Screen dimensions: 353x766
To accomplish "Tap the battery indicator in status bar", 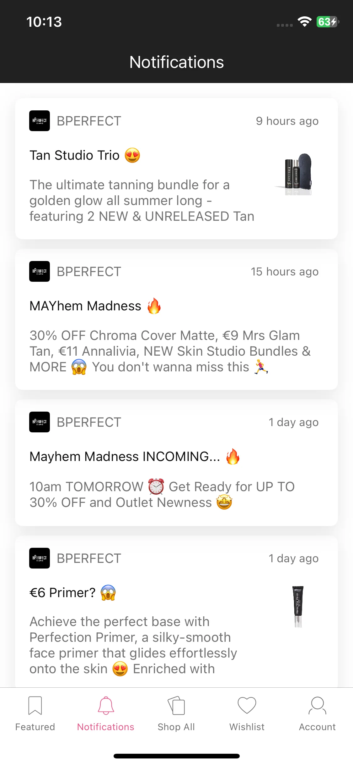I will point(328,22).
